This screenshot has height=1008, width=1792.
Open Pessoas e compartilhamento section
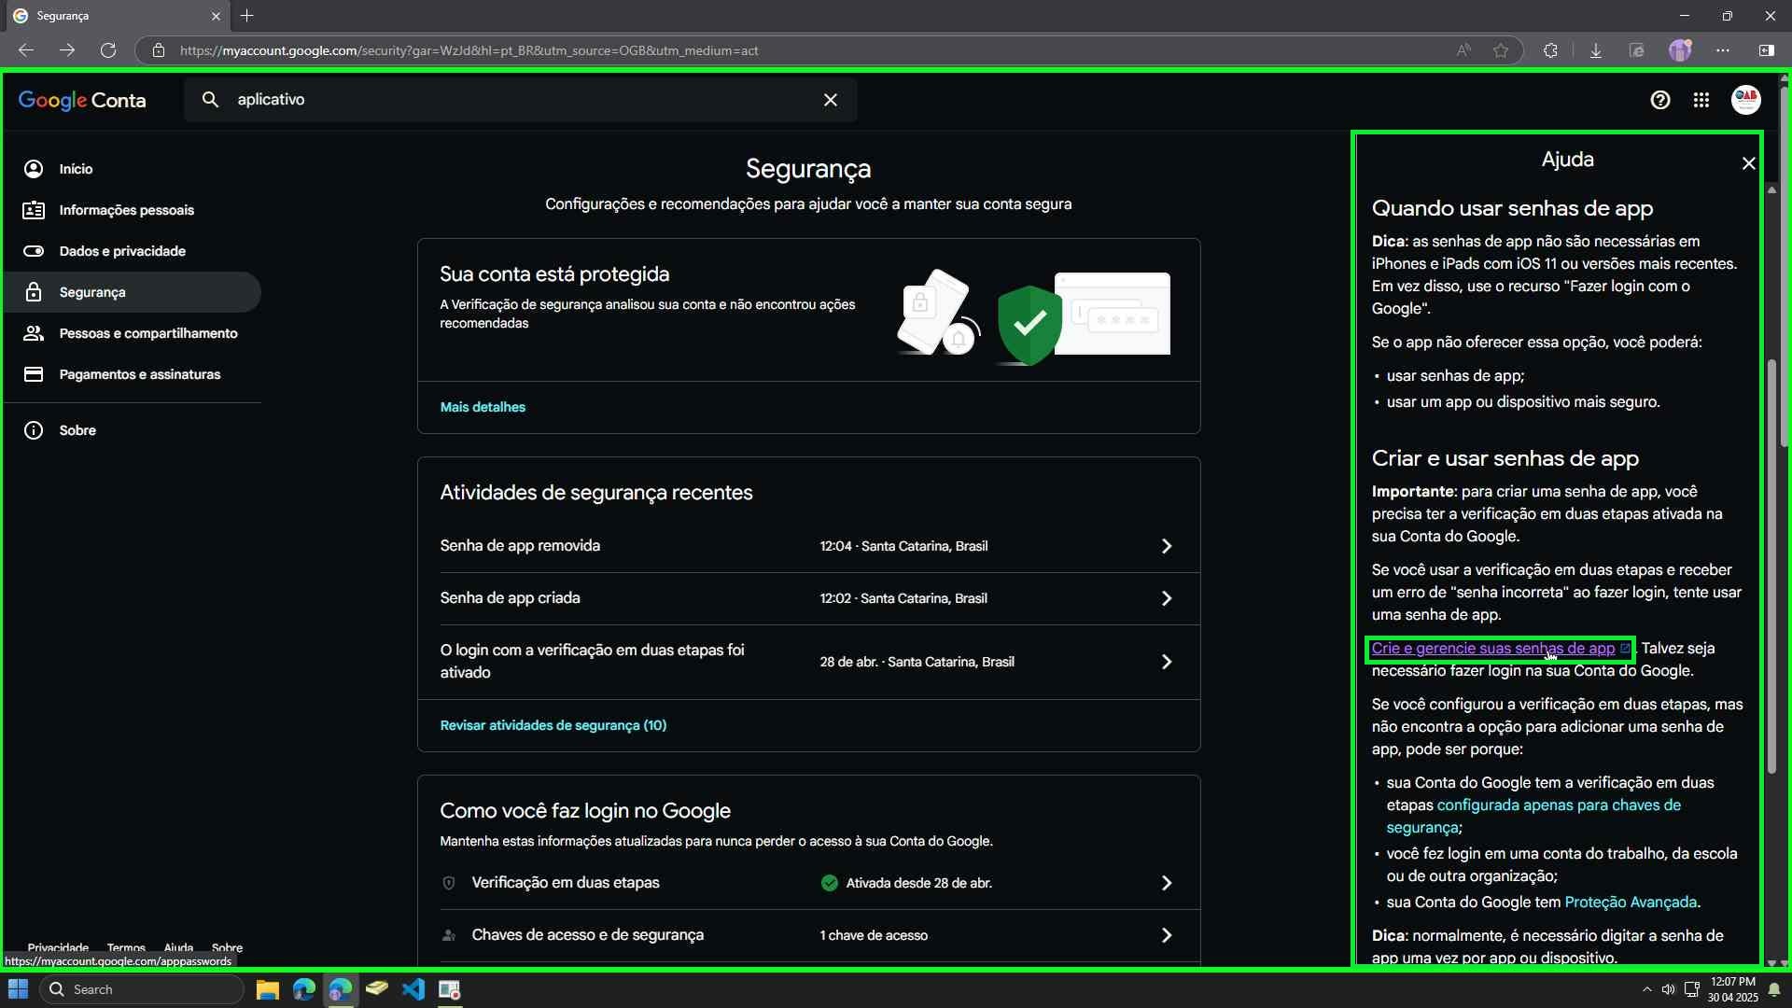tap(133, 333)
